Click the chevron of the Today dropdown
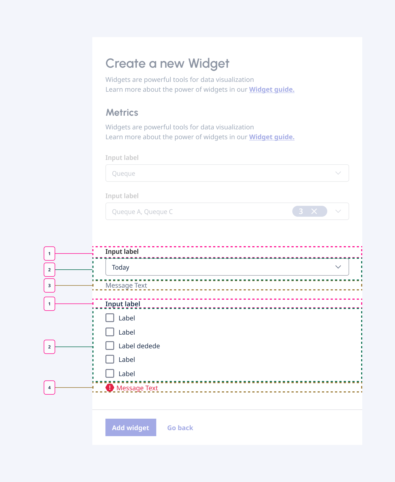Screen dimensions: 395x482 [x=338, y=267]
